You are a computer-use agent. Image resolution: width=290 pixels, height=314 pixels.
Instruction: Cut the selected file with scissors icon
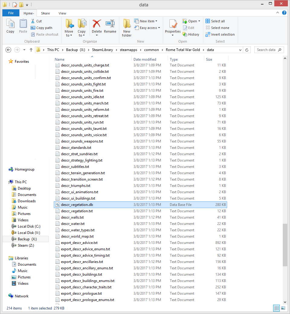click(36, 21)
